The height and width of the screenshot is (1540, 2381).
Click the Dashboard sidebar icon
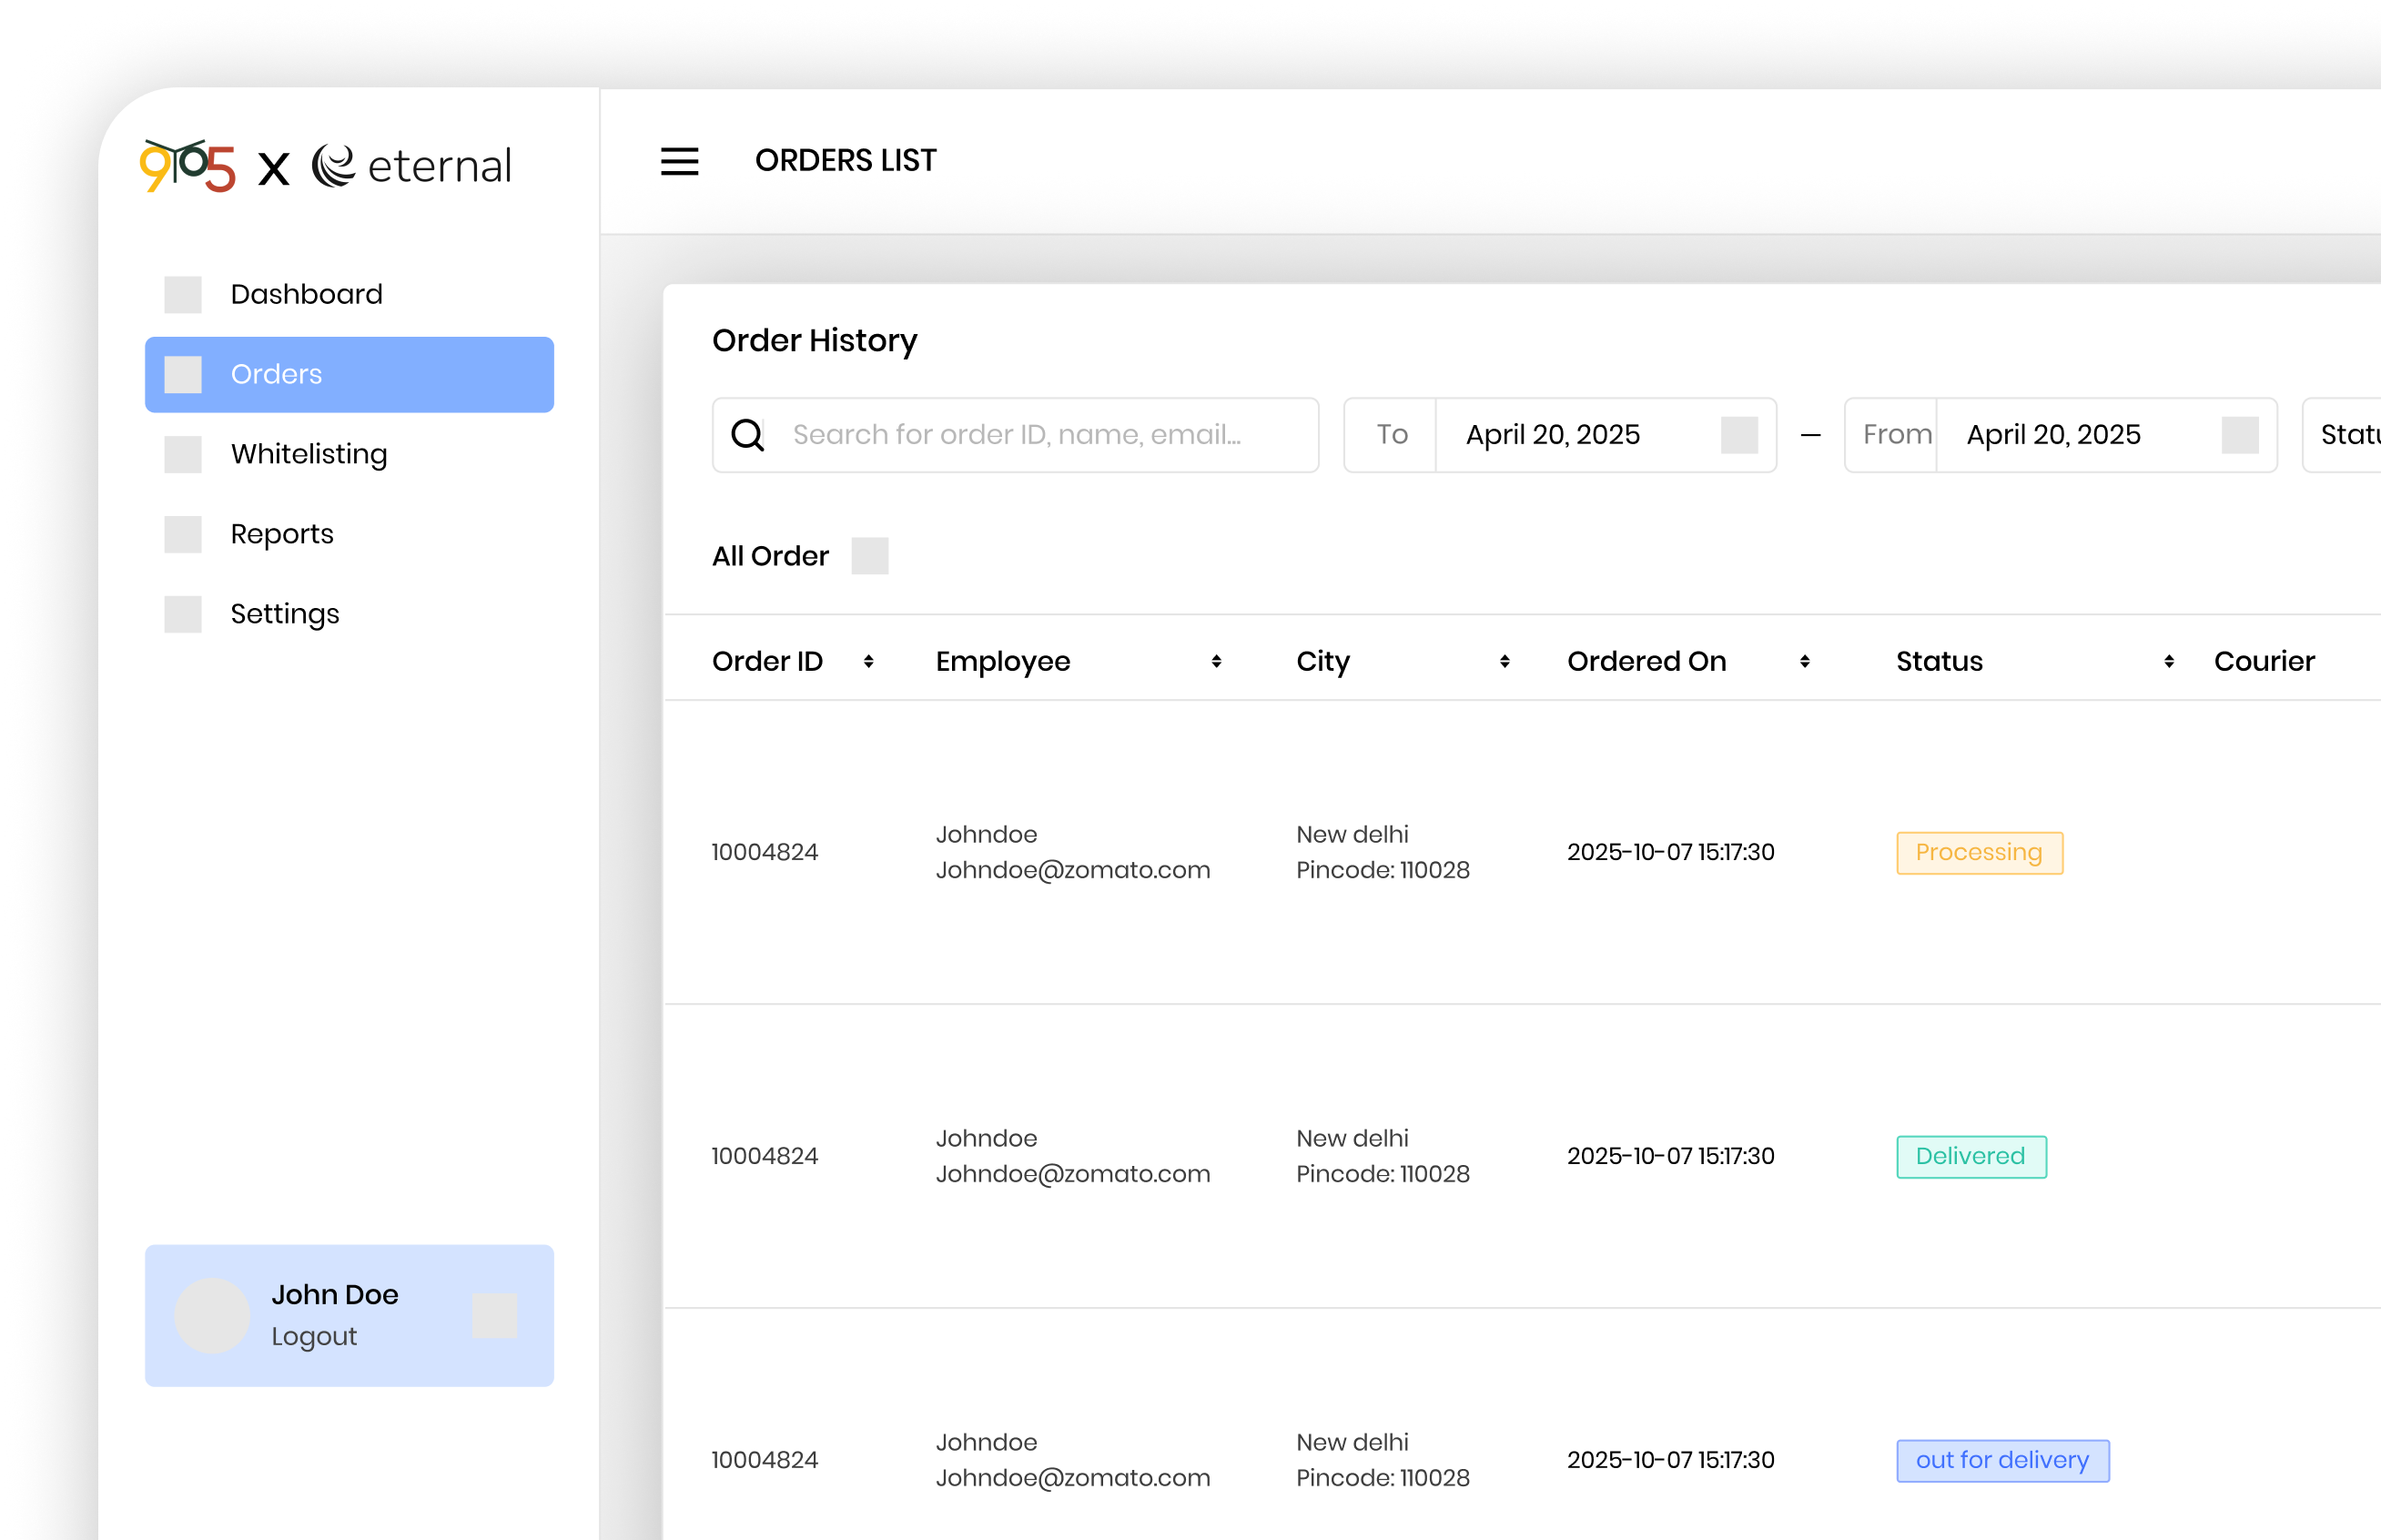[x=183, y=295]
